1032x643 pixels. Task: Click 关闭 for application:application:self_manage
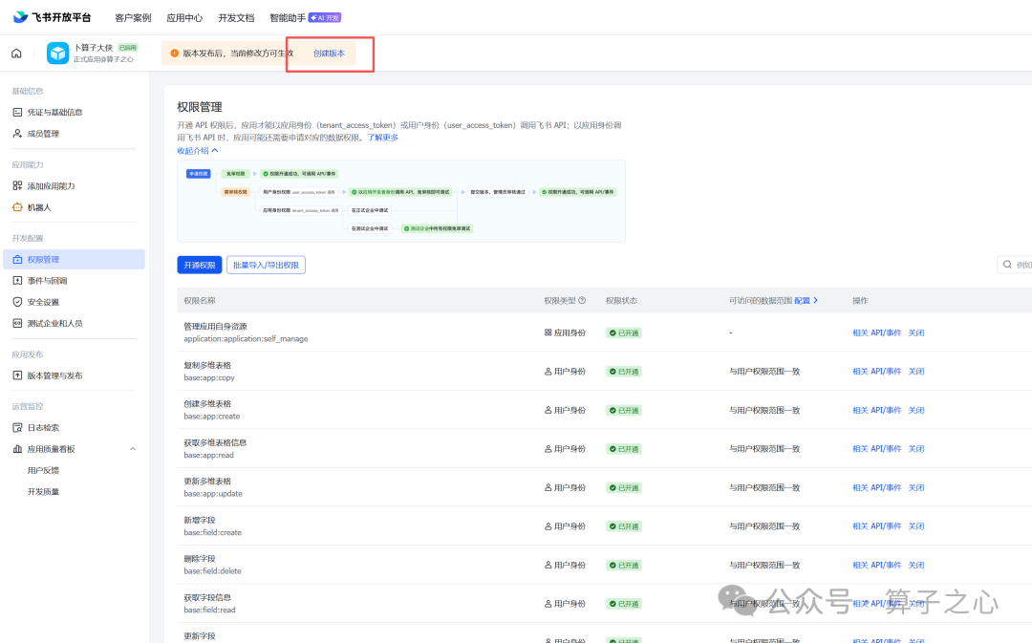(x=916, y=333)
